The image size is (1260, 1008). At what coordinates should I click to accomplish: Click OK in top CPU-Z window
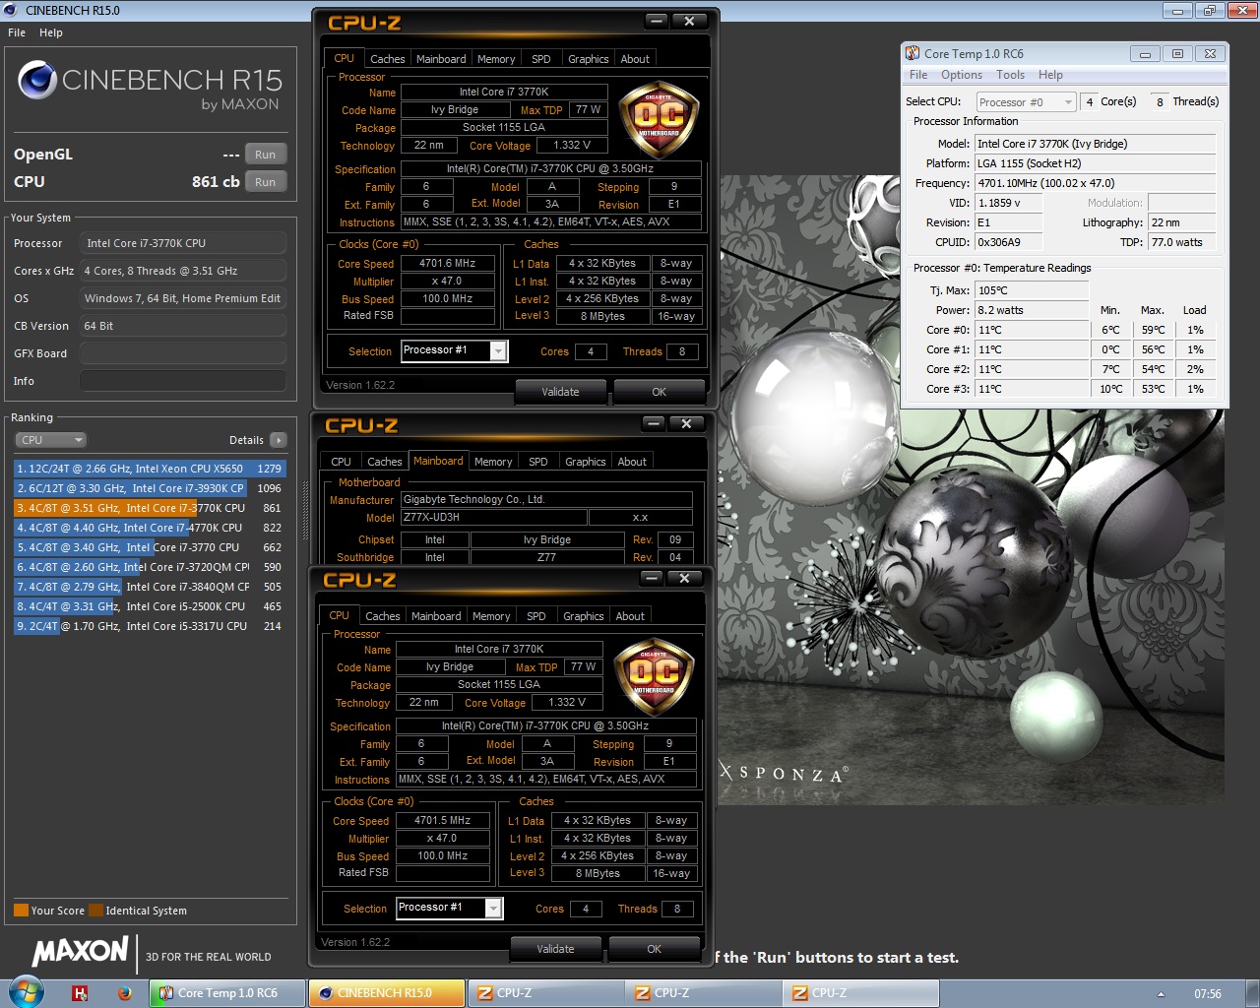click(660, 392)
